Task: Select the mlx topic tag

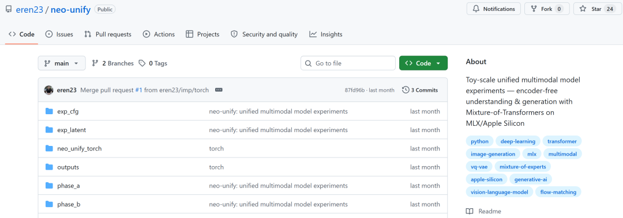Action: [532, 153]
